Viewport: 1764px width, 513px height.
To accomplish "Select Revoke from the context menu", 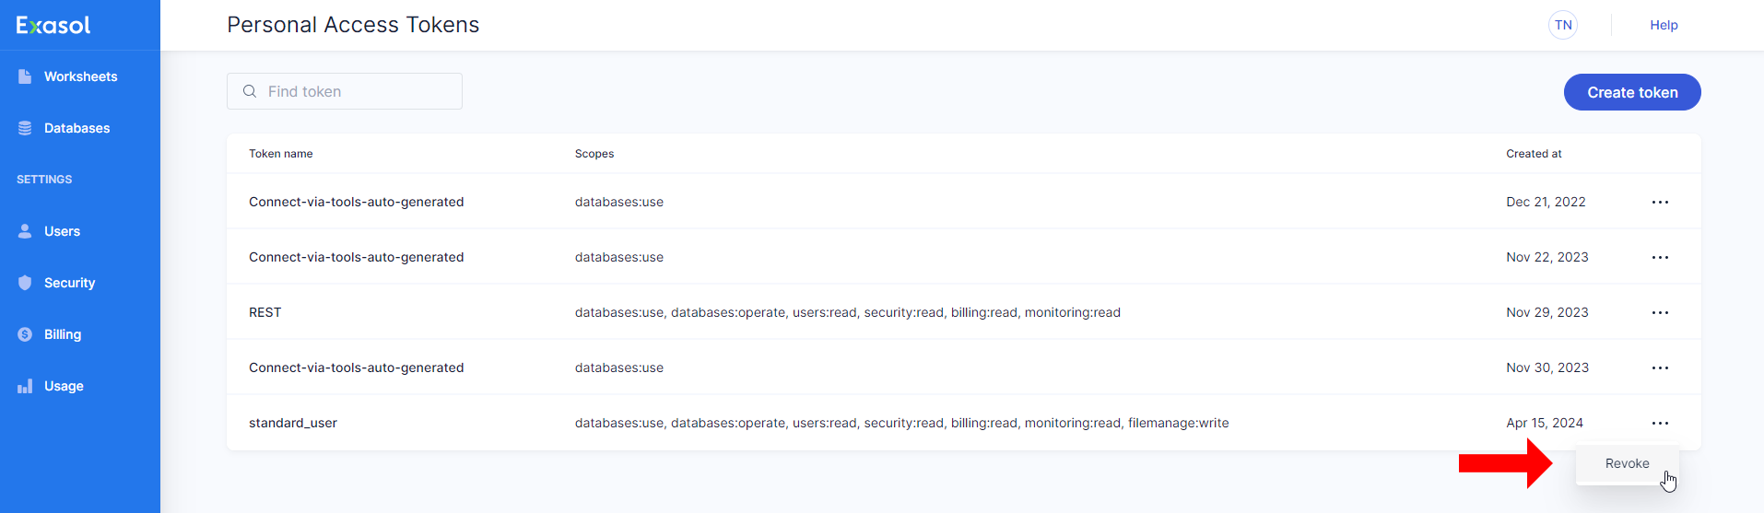I will click(x=1627, y=463).
